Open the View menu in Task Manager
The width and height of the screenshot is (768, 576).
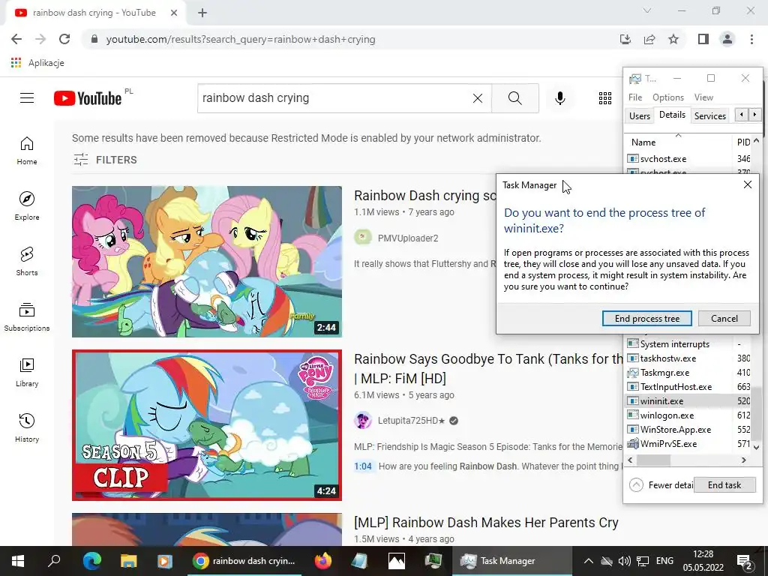703,97
